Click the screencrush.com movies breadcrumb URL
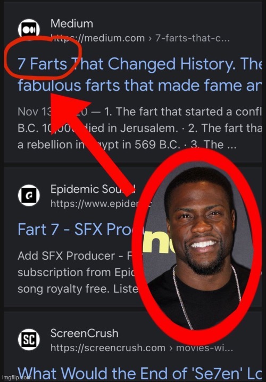The image size is (266, 382). coord(142,347)
